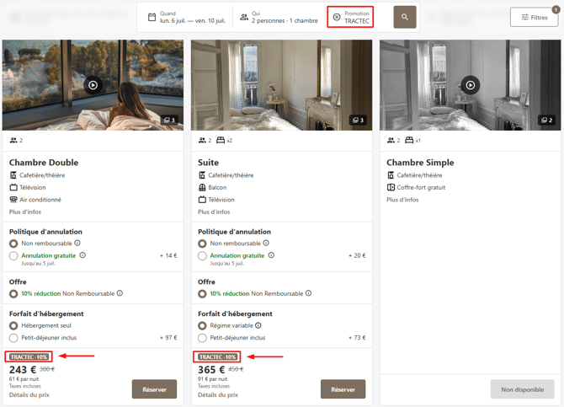Open the Quand date range selector
Screen dimensions: 564x407
(187, 17)
